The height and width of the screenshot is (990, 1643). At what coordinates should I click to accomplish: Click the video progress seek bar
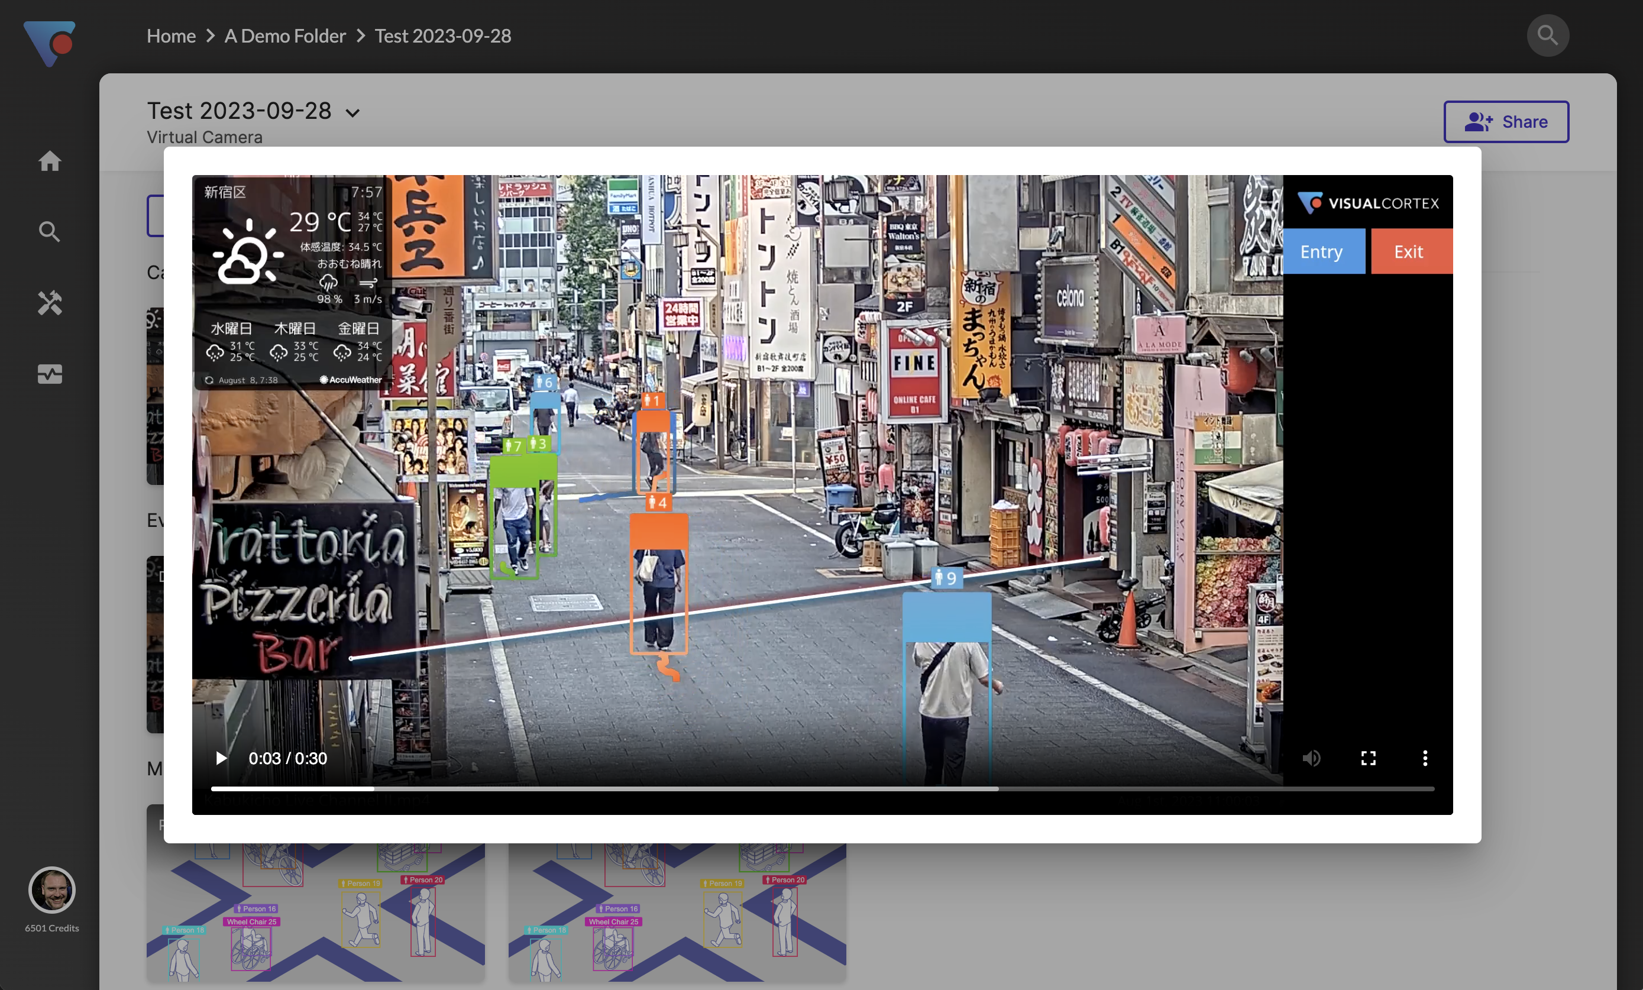821,789
